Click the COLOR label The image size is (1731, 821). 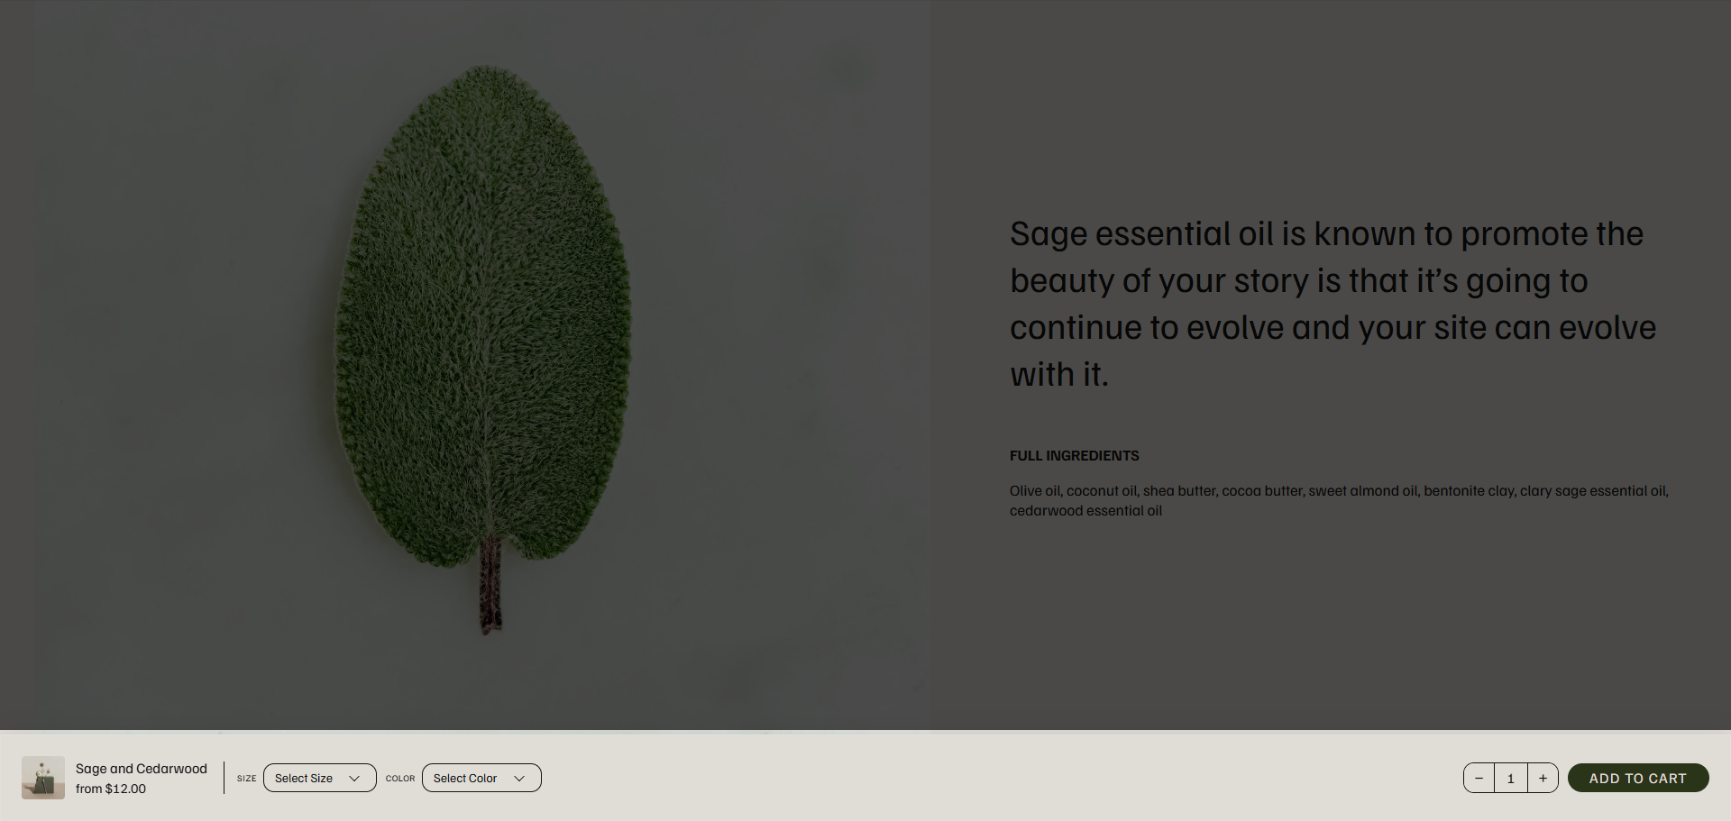[x=400, y=779]
